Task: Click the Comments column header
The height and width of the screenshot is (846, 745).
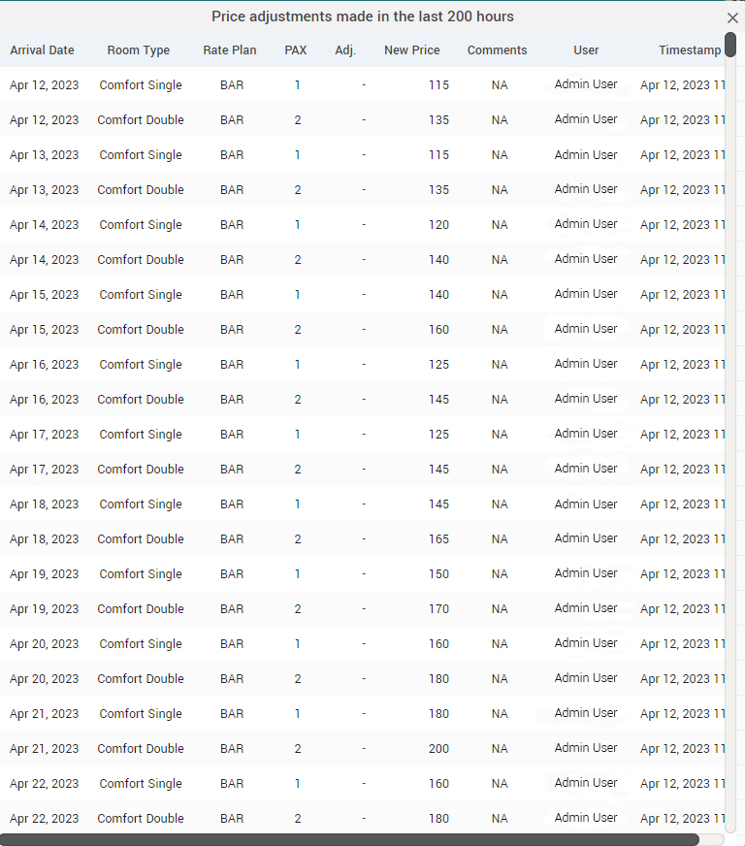Action: pos(498,50)
